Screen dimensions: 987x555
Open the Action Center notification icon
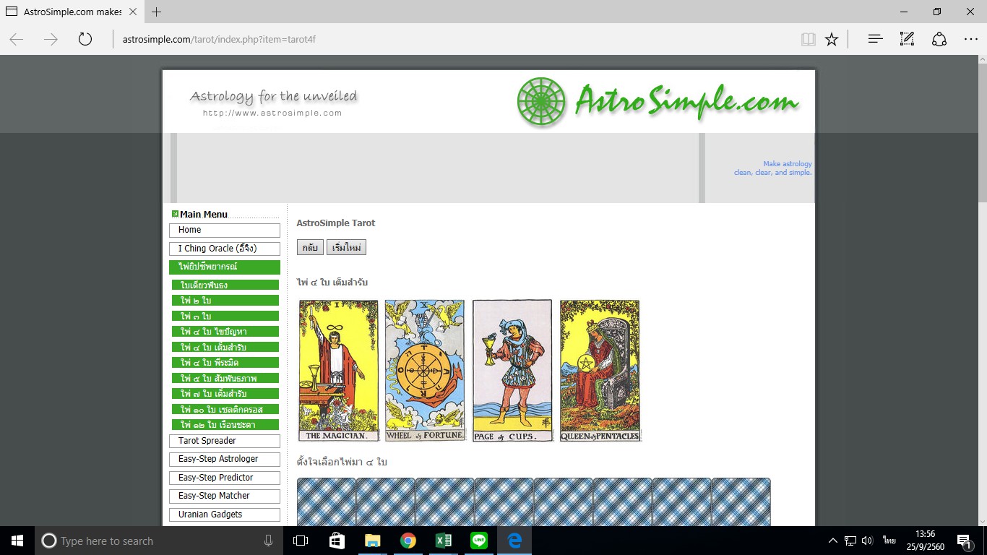965,541
